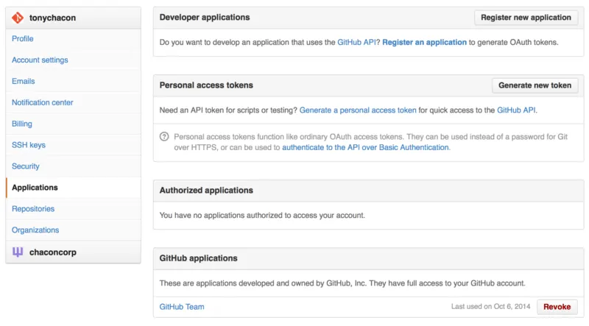Screen dimensions: 589x326
Task: Click the tonychacon account header
Action: (73, 18)
